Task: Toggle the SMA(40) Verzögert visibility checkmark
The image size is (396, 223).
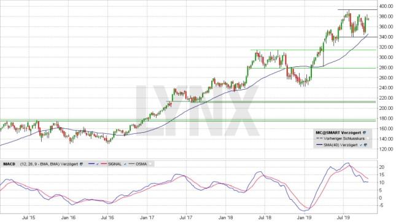Action: click(360, 145)
